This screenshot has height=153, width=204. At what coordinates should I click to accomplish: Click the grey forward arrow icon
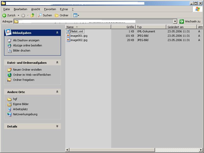[23, 16]
